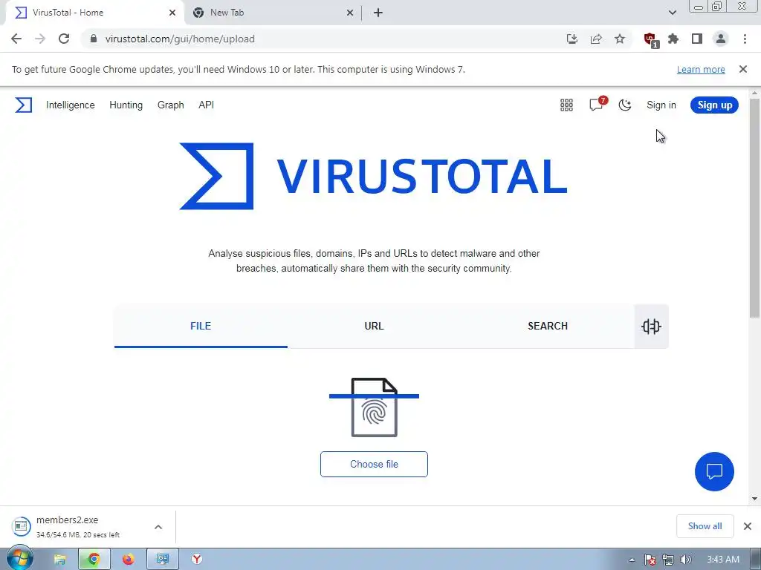Open a new tab with plus button
Viewport: 761px width, 570px height.
378,13
